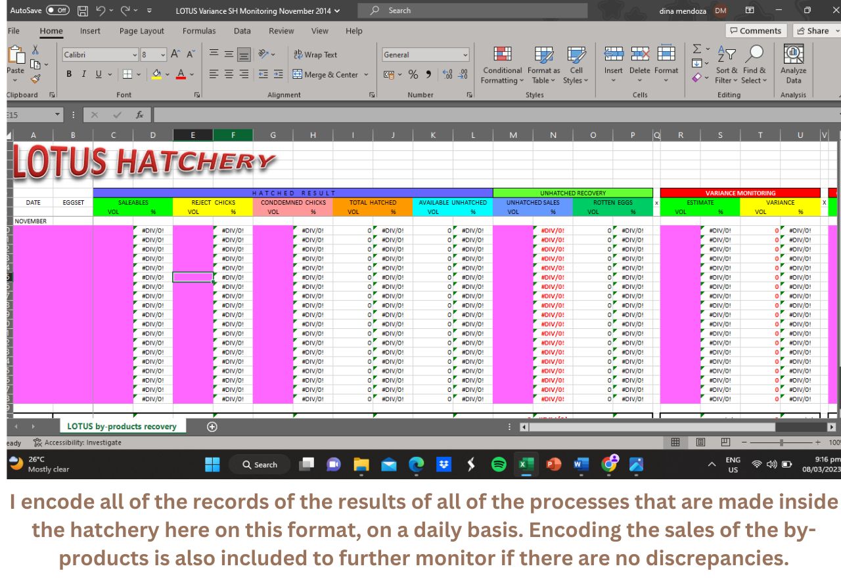Image resolution: width=841 pixels, height=581 pixels.
Task: Decrease font size with smaller A icon
Action: click(191, 54)
